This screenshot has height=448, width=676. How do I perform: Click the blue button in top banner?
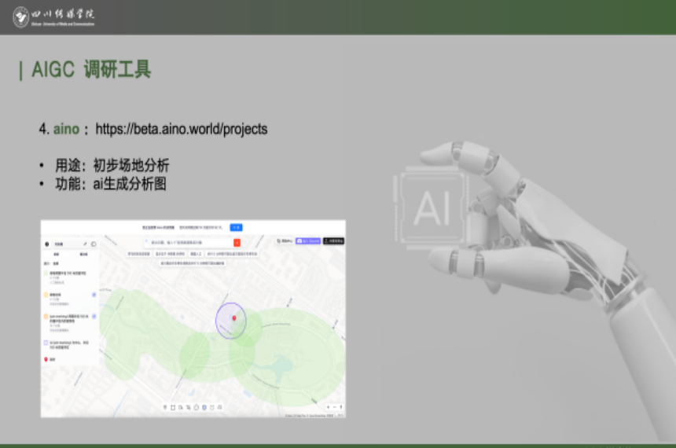[x=236, y=227]
